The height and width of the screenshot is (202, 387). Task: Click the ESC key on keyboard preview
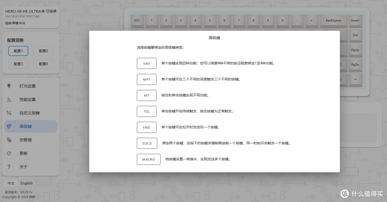(137, 21)
